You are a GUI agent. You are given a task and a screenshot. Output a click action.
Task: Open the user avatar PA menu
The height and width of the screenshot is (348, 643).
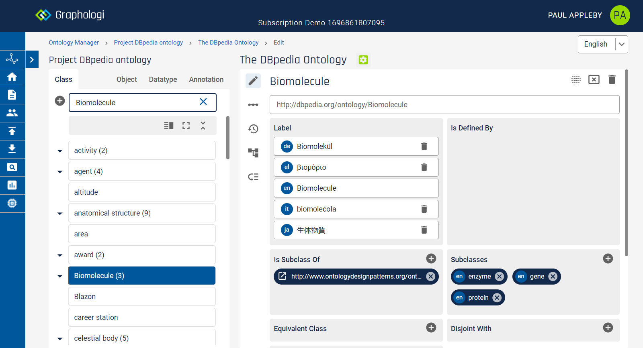coord(620,15)
